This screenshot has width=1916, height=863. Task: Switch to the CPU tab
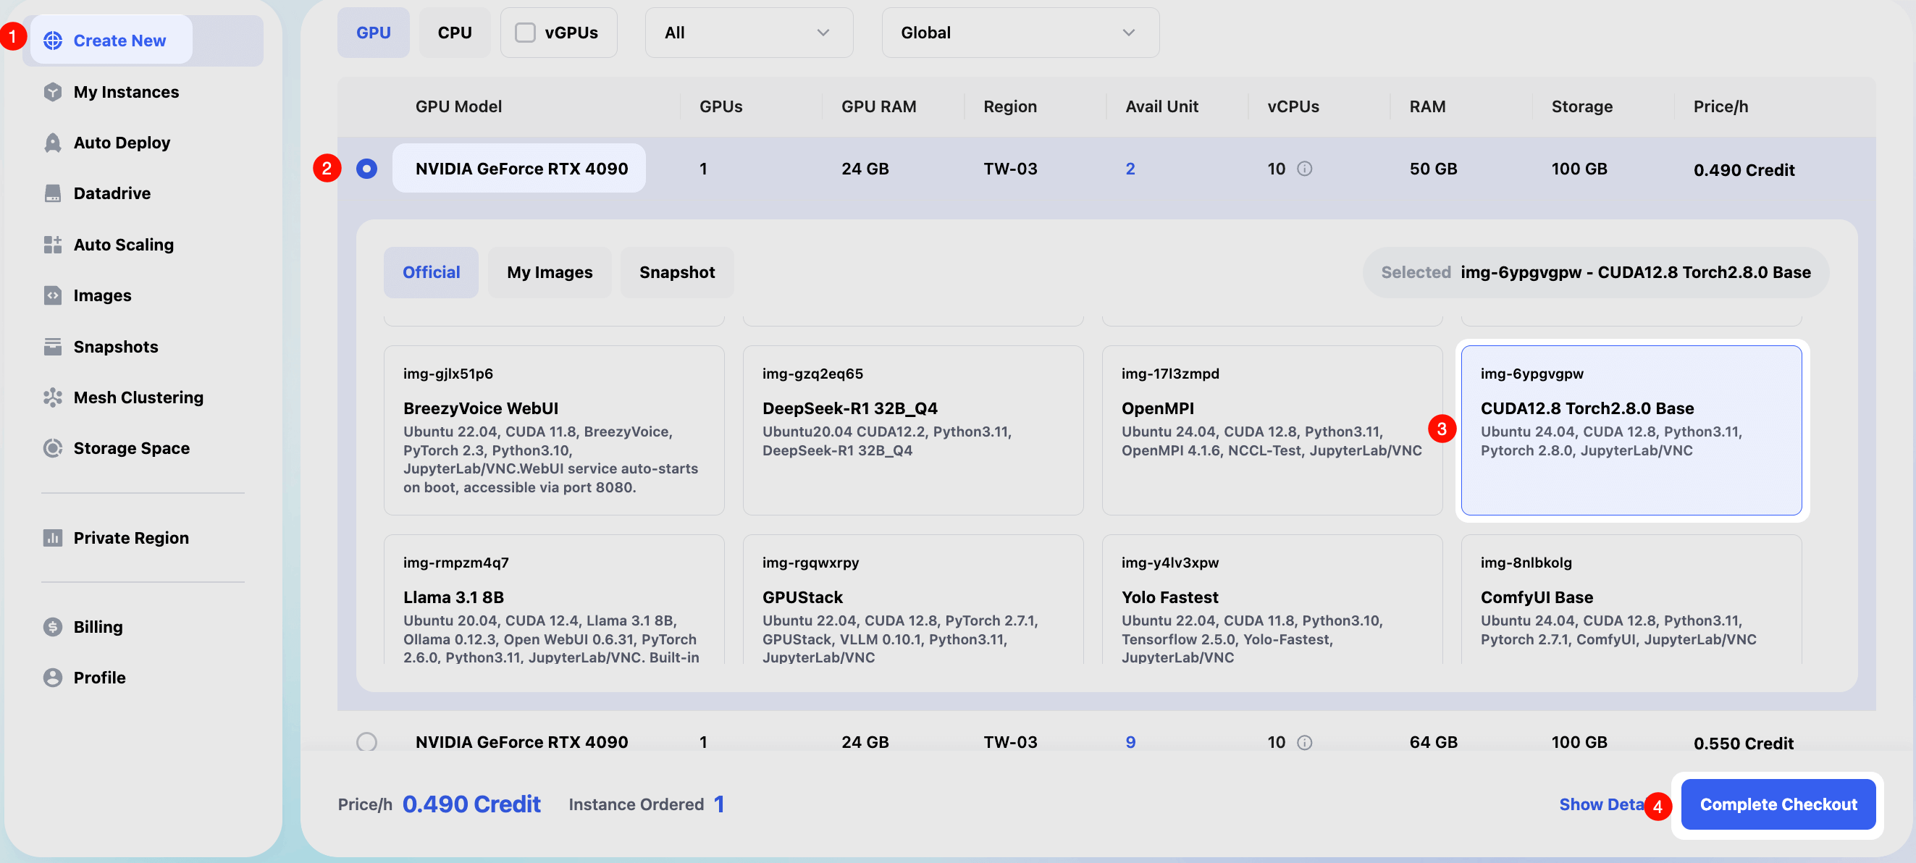(455, 33)
